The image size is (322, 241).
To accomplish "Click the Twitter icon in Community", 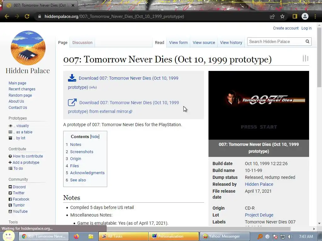I will (x=10, y=193).
